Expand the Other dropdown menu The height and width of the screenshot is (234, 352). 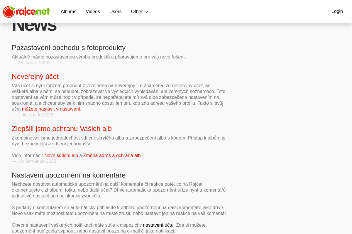137,12
